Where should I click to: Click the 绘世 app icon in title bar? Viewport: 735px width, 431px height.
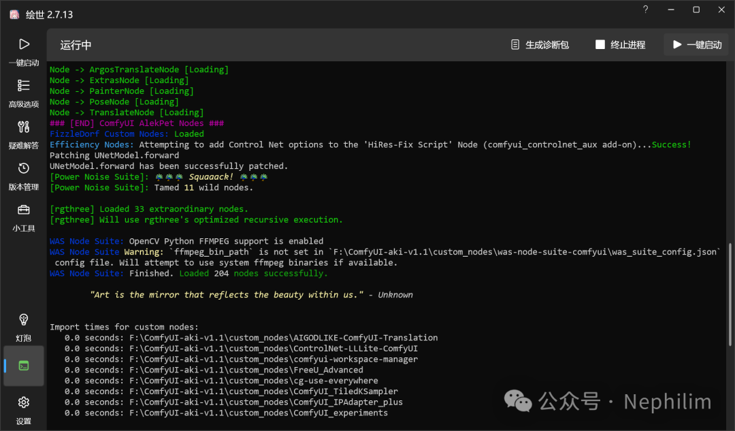14,14
